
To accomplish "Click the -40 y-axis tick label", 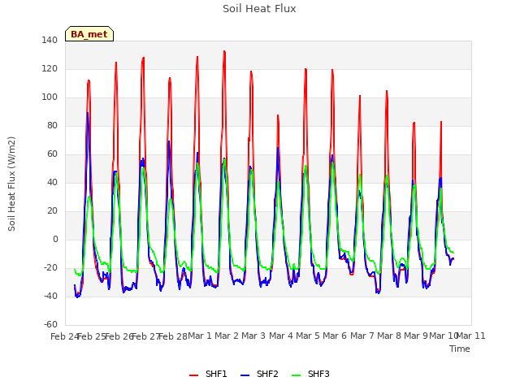I will click(x=50, y=296).
